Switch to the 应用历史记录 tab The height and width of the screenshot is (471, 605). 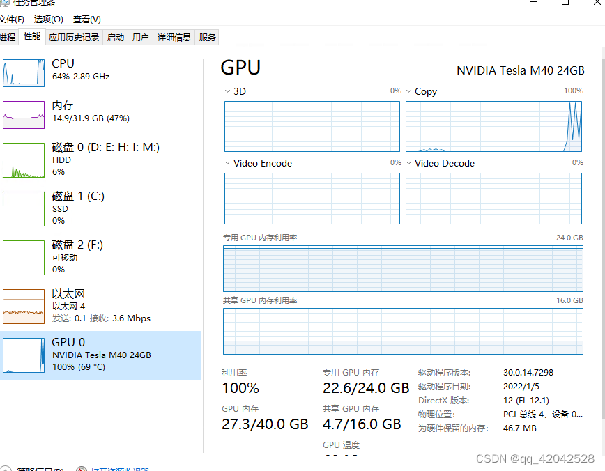click(x=74, y=38)
